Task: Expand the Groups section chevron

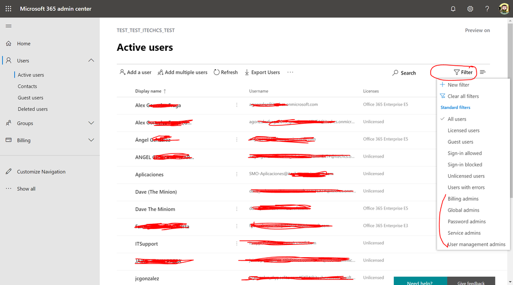Action: point(91,123)
